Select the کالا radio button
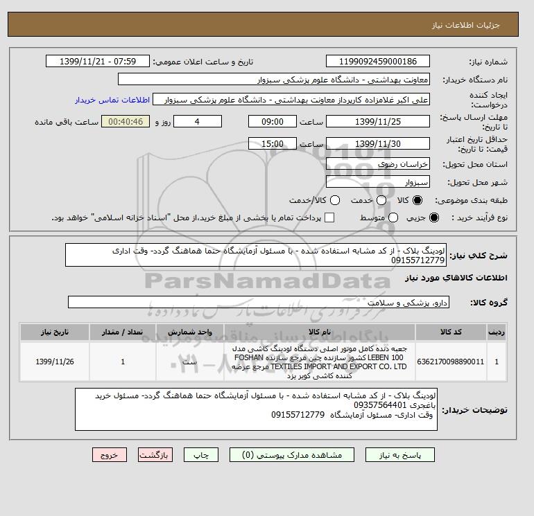The image size is (534, 516). 417,200
